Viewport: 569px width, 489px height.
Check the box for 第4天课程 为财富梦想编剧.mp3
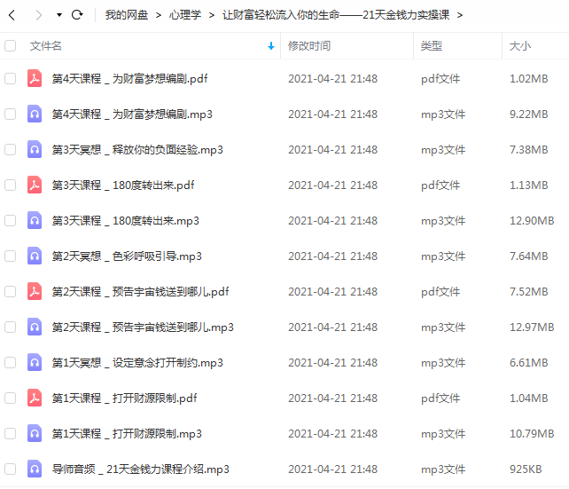[10, 114]
